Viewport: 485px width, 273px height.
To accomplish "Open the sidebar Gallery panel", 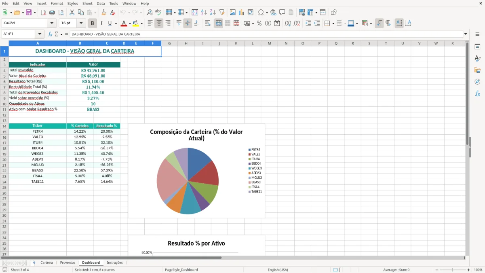I will click(x=477, y=70).
